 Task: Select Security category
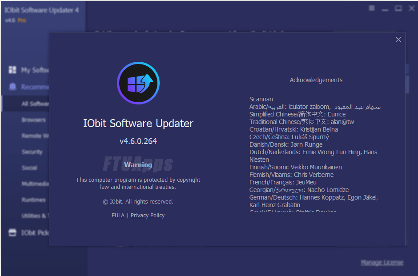[x=32, y=152]
